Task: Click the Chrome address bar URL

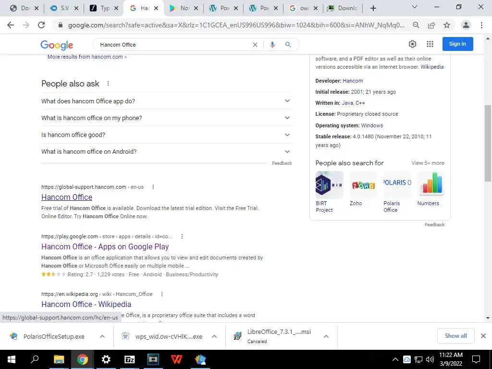Action: coord(236,25)
